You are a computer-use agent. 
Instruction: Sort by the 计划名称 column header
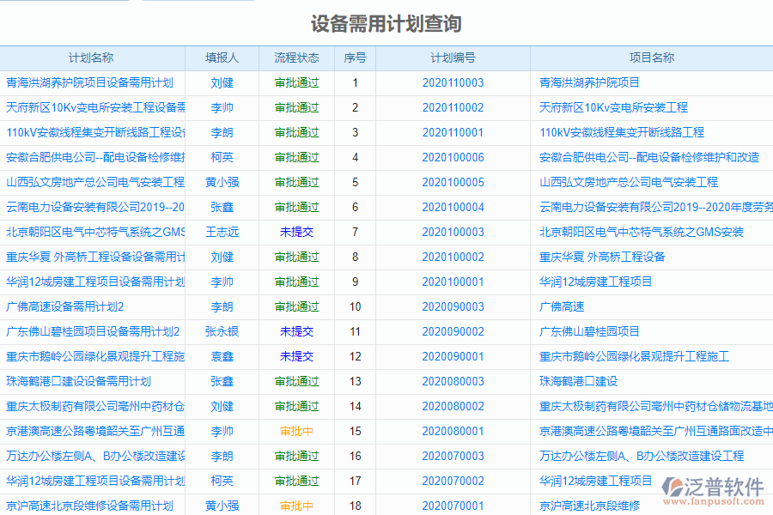[93, 58]
